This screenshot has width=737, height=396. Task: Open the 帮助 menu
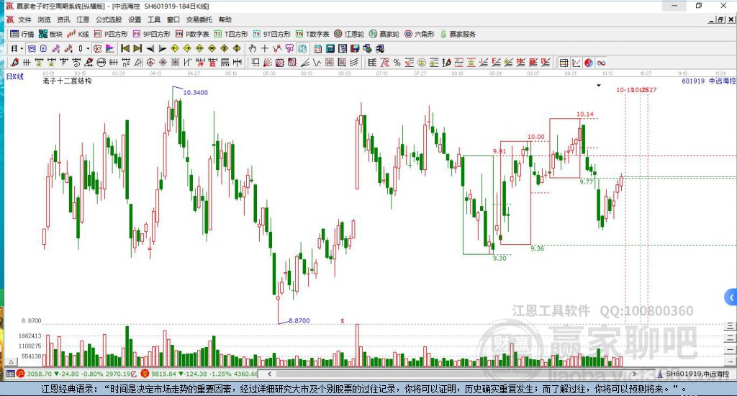(x=225, y=19)
